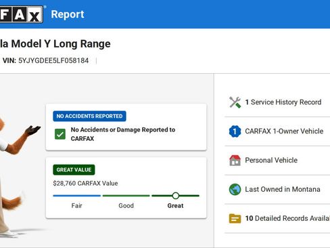This screenshot has height=248, width=330.
Task: Click the red-roof house Personal Vehicle icon
Action: [x=235, y=161]
